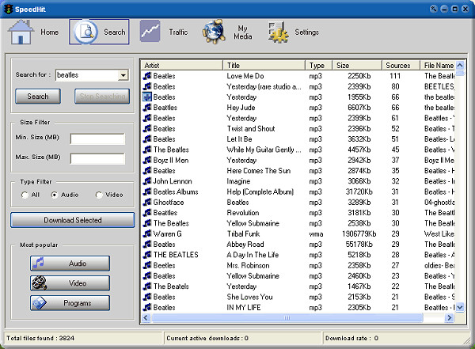The width and height of the screenshot is (475, 349).
Task: Click the music icon beside Love Me Do
Action: click(x=147, y=76)
